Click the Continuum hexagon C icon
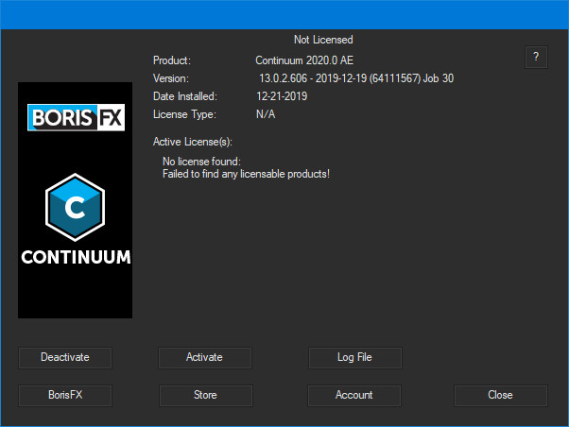This screenshot has height=427, width=569. click(75, 207)
